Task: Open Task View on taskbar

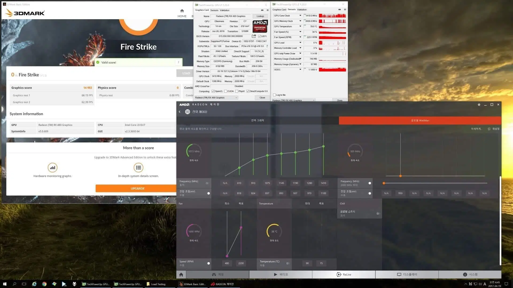Action: 24,284
